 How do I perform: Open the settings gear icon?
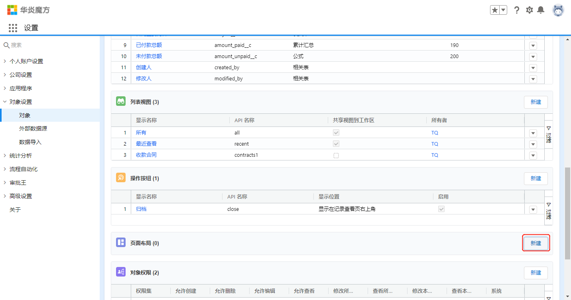click(529, 10)
